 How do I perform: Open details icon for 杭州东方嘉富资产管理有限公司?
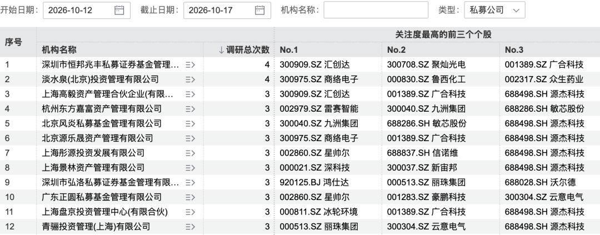tap(190, 109)
